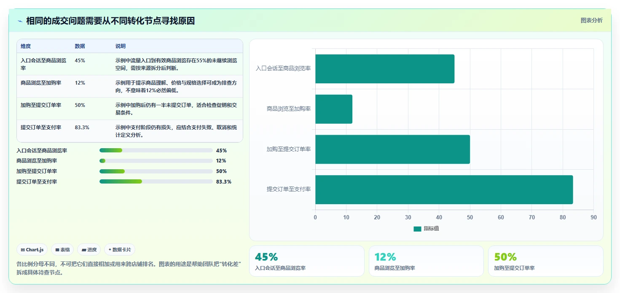The image size is (620, 293).
Task: Click the 入口会话至商品浏览率 progress bar
Action: (156, 150)
